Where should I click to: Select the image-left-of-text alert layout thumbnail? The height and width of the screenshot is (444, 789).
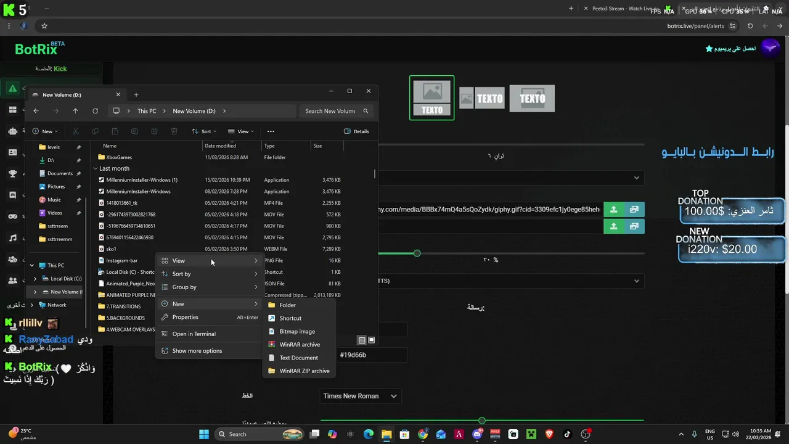click(x=482, y=98)
